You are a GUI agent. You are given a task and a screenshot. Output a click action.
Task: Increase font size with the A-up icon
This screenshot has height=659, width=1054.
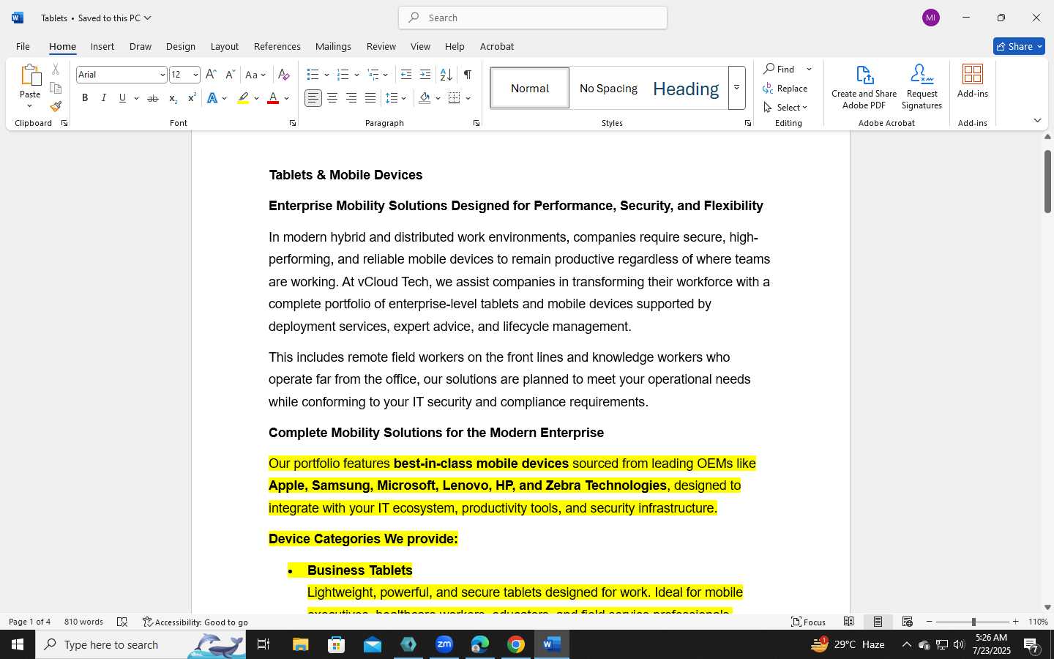pos(211,75)
